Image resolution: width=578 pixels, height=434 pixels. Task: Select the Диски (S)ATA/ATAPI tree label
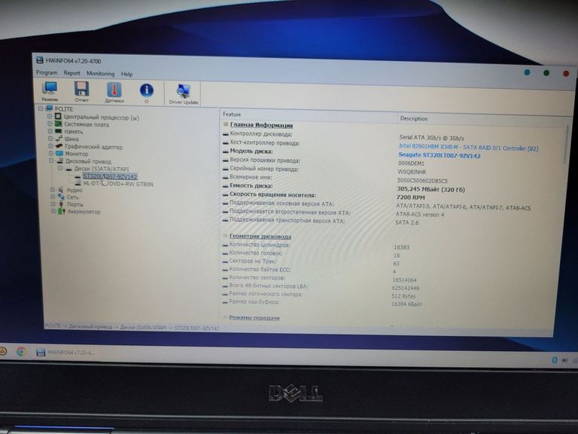[102, 169]
